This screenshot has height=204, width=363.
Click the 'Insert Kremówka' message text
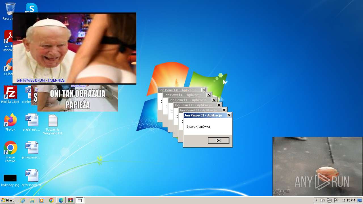pos(198,127)
